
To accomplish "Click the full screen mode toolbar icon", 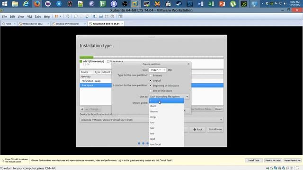I will click(107, 17).
